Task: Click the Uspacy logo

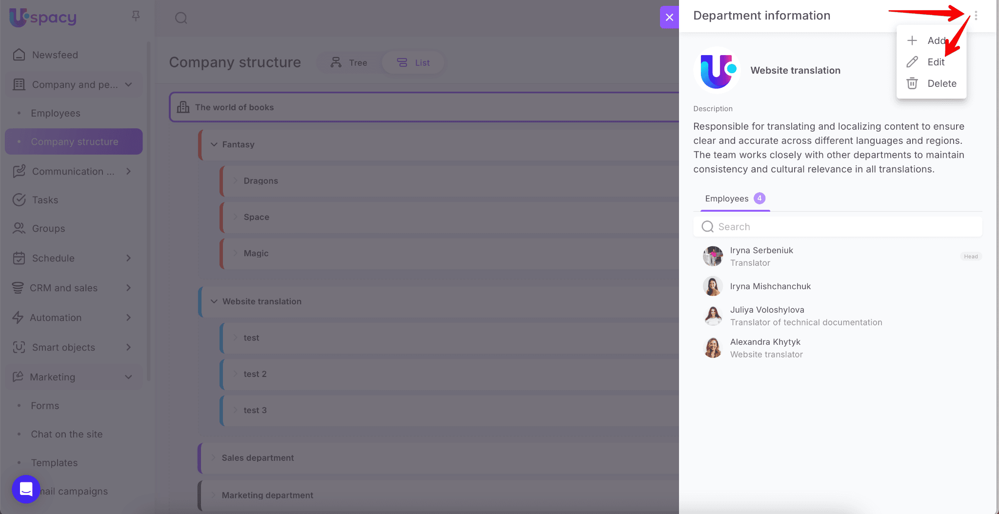Action: pos(43,18)
